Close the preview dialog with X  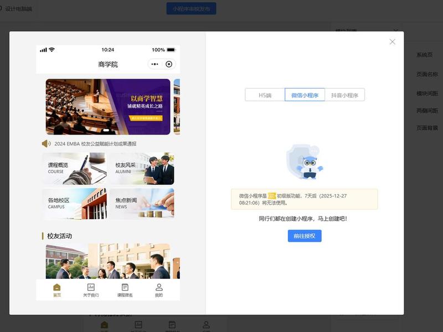click(x=392, y=42)
